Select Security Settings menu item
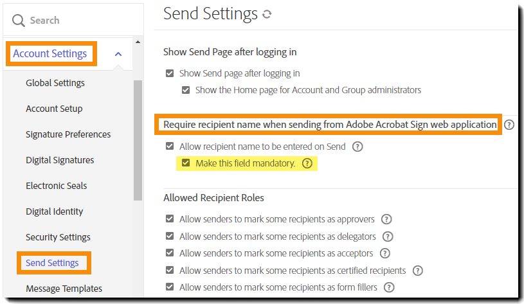 pyautogui.click(x=58, y=237)
